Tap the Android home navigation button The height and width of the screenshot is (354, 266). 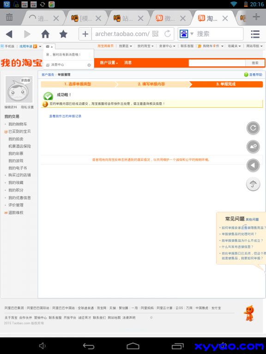click(133, 346)
